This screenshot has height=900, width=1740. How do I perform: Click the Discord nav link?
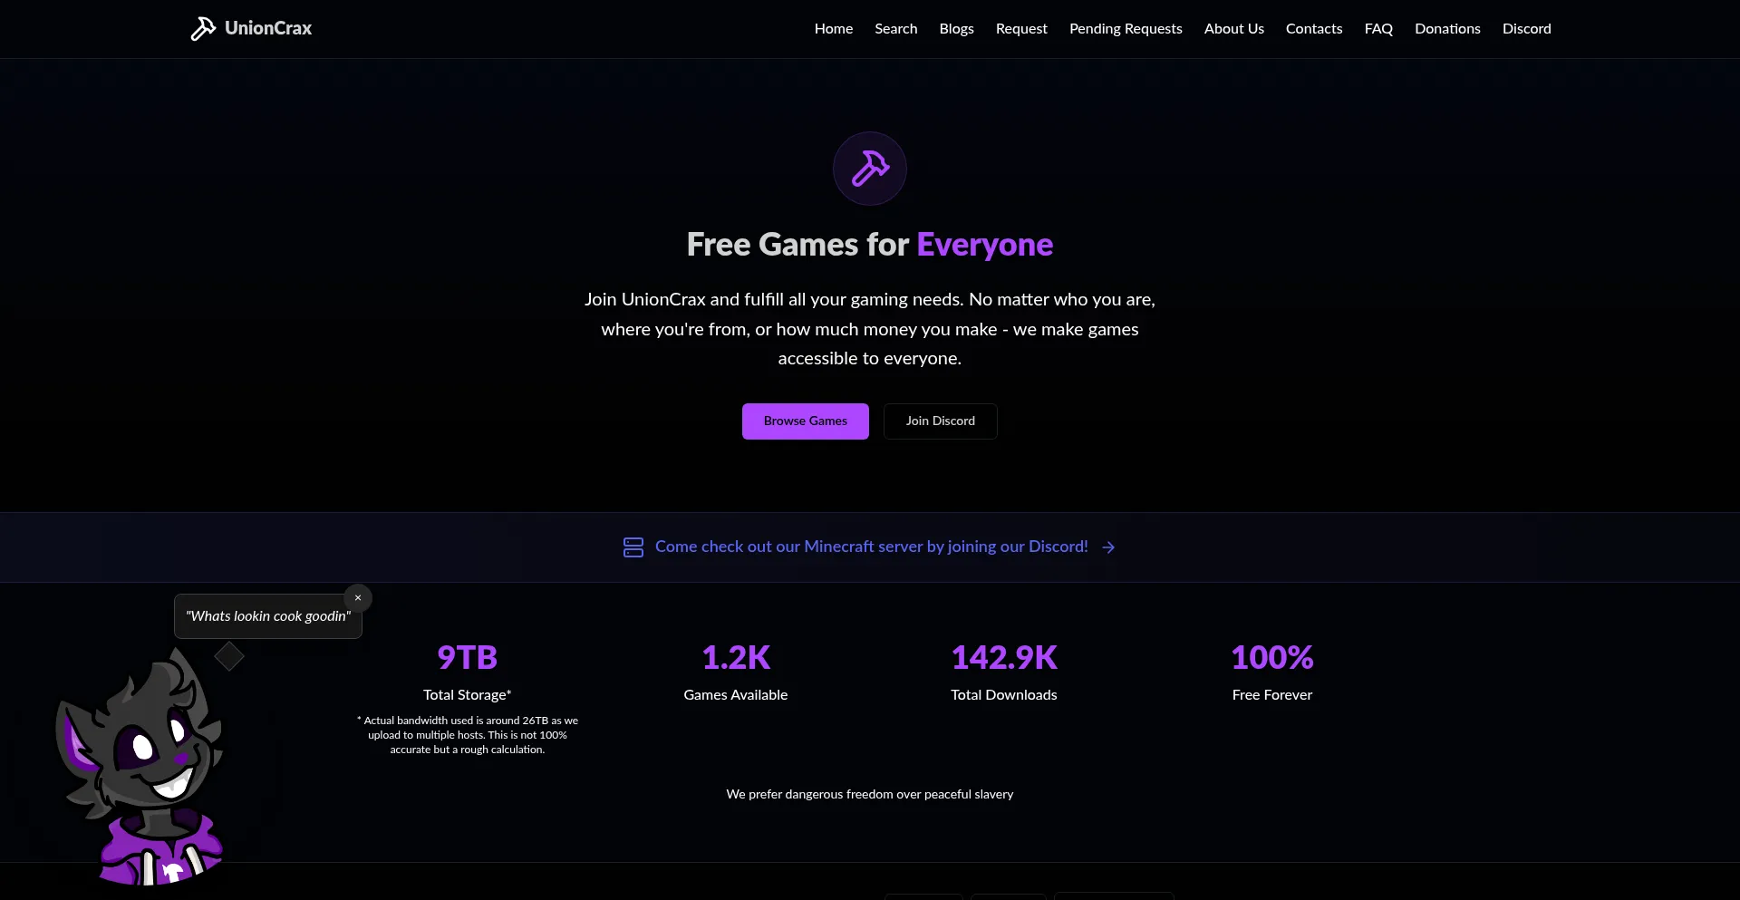point(1527,29)
